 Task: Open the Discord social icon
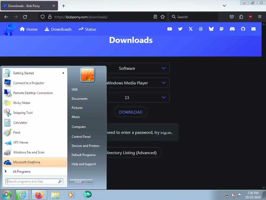[x=232, y=29]
